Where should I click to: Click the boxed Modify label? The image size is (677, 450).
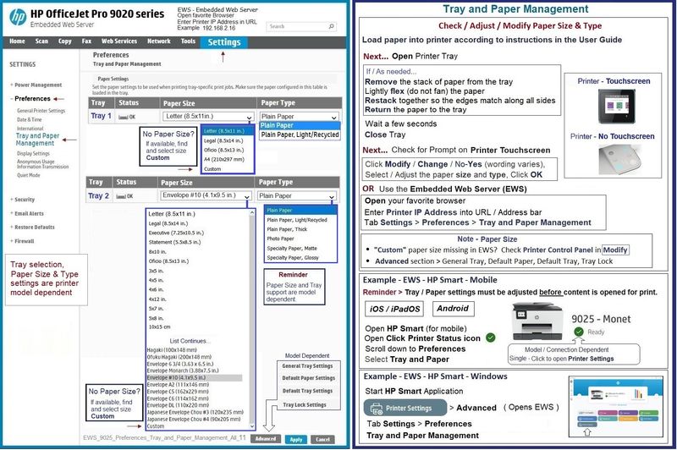click(x=615, y=250)
